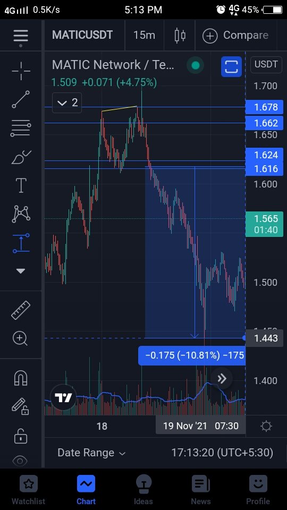Select the price range measure tool
The image size is (287, 510).
[21, 243]
